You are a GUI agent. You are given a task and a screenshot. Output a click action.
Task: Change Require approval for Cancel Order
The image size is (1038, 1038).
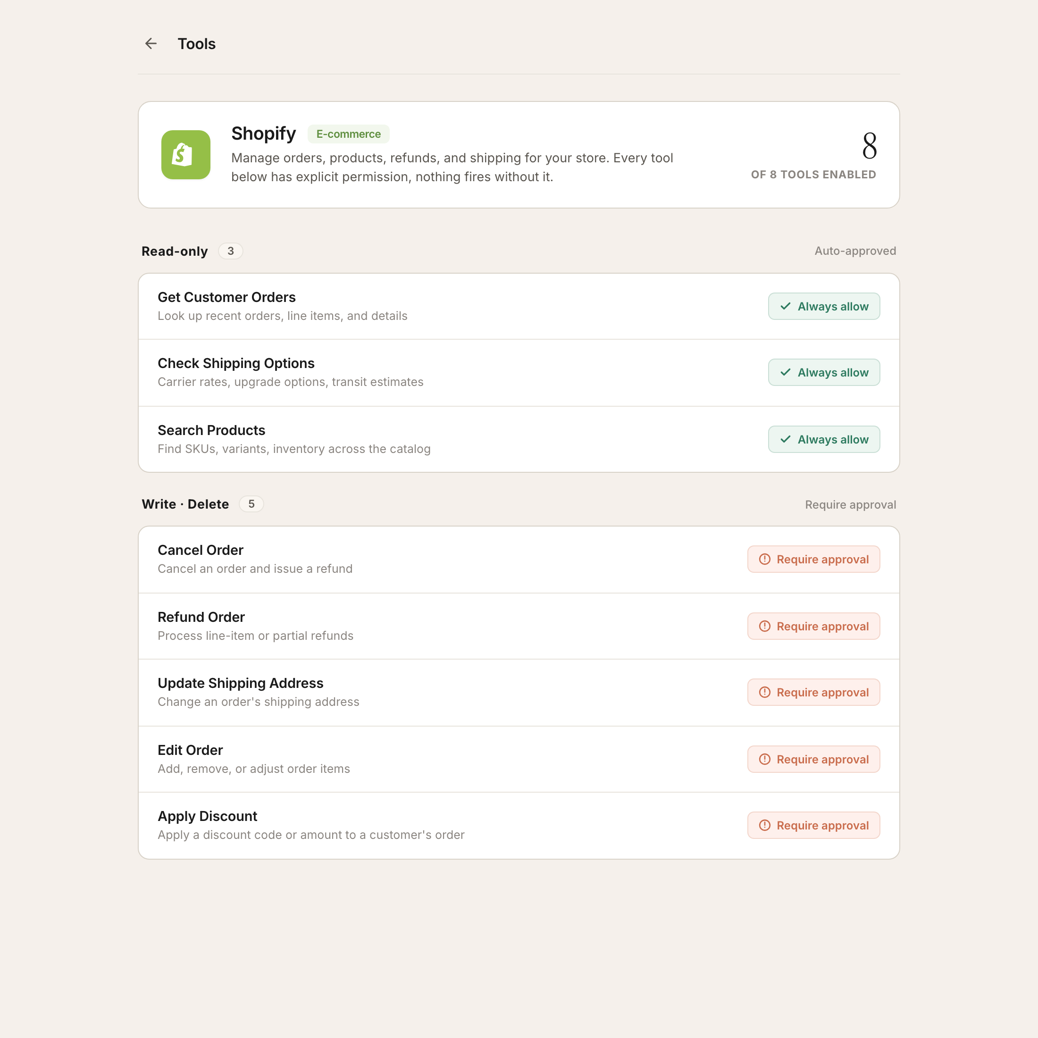813,559
